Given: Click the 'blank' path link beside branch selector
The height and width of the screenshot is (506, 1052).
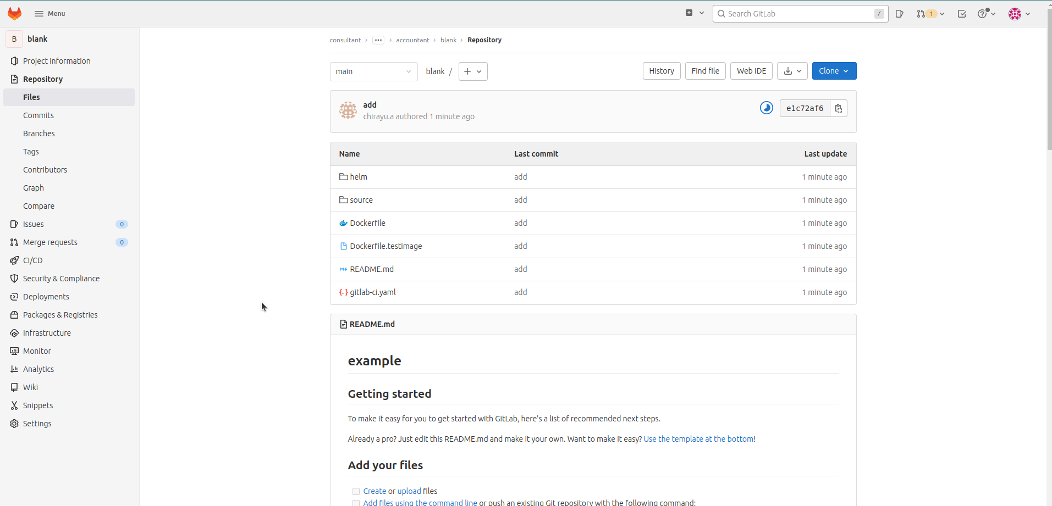Looking at the screenshot, I should pyautogui.click(x=435, y=71).
